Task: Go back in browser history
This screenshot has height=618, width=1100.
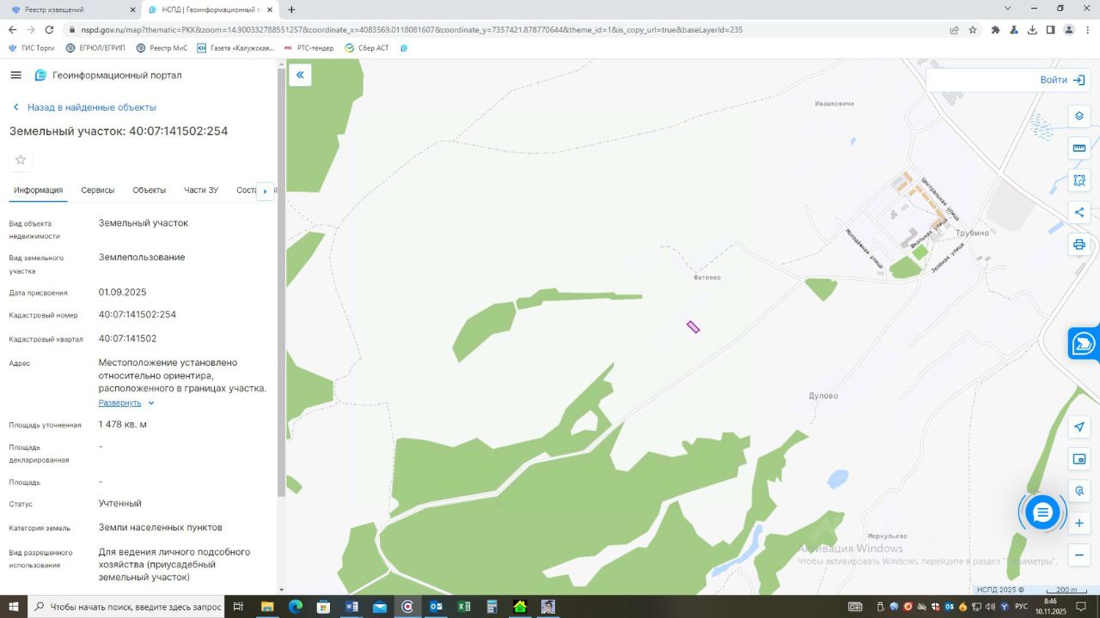Action: (x=12, y=29)
